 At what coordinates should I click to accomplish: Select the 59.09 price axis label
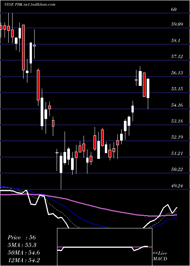click(177, 24)
